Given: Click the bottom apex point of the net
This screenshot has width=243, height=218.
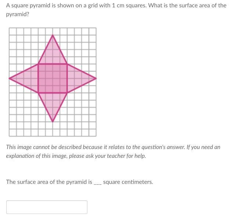Looking at the screenshot, I should tap(53, 121).
